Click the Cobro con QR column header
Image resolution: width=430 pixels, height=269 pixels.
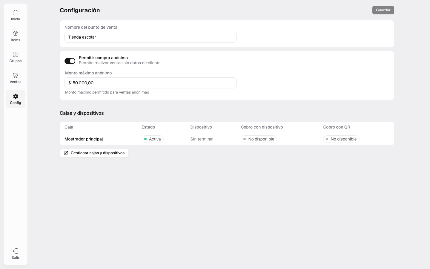click(x=337, y=127)
